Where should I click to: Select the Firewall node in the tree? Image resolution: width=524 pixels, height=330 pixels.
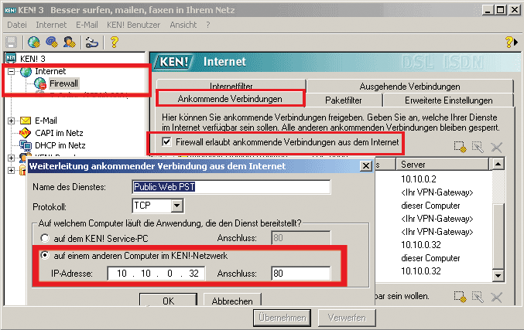63,83
